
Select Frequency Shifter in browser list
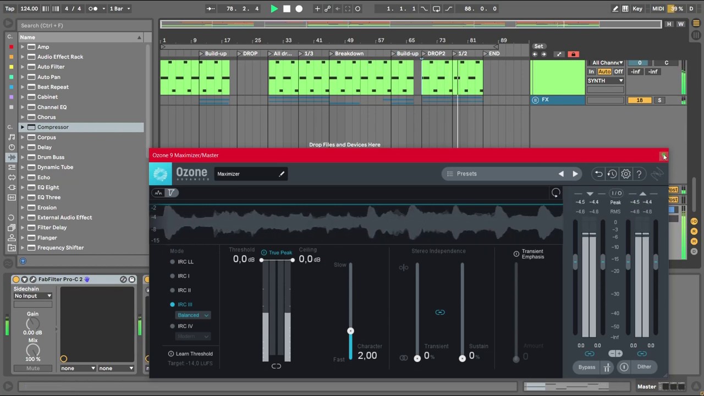61,248
